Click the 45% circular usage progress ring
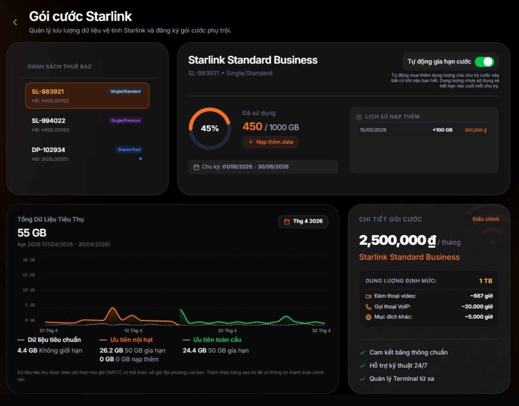Screen dimensions: 519x406 coord(210,128)
